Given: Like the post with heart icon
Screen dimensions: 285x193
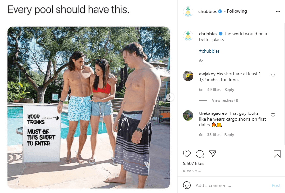Looking at the screenshot, I should pyautogui.click(x=187, y=154).
